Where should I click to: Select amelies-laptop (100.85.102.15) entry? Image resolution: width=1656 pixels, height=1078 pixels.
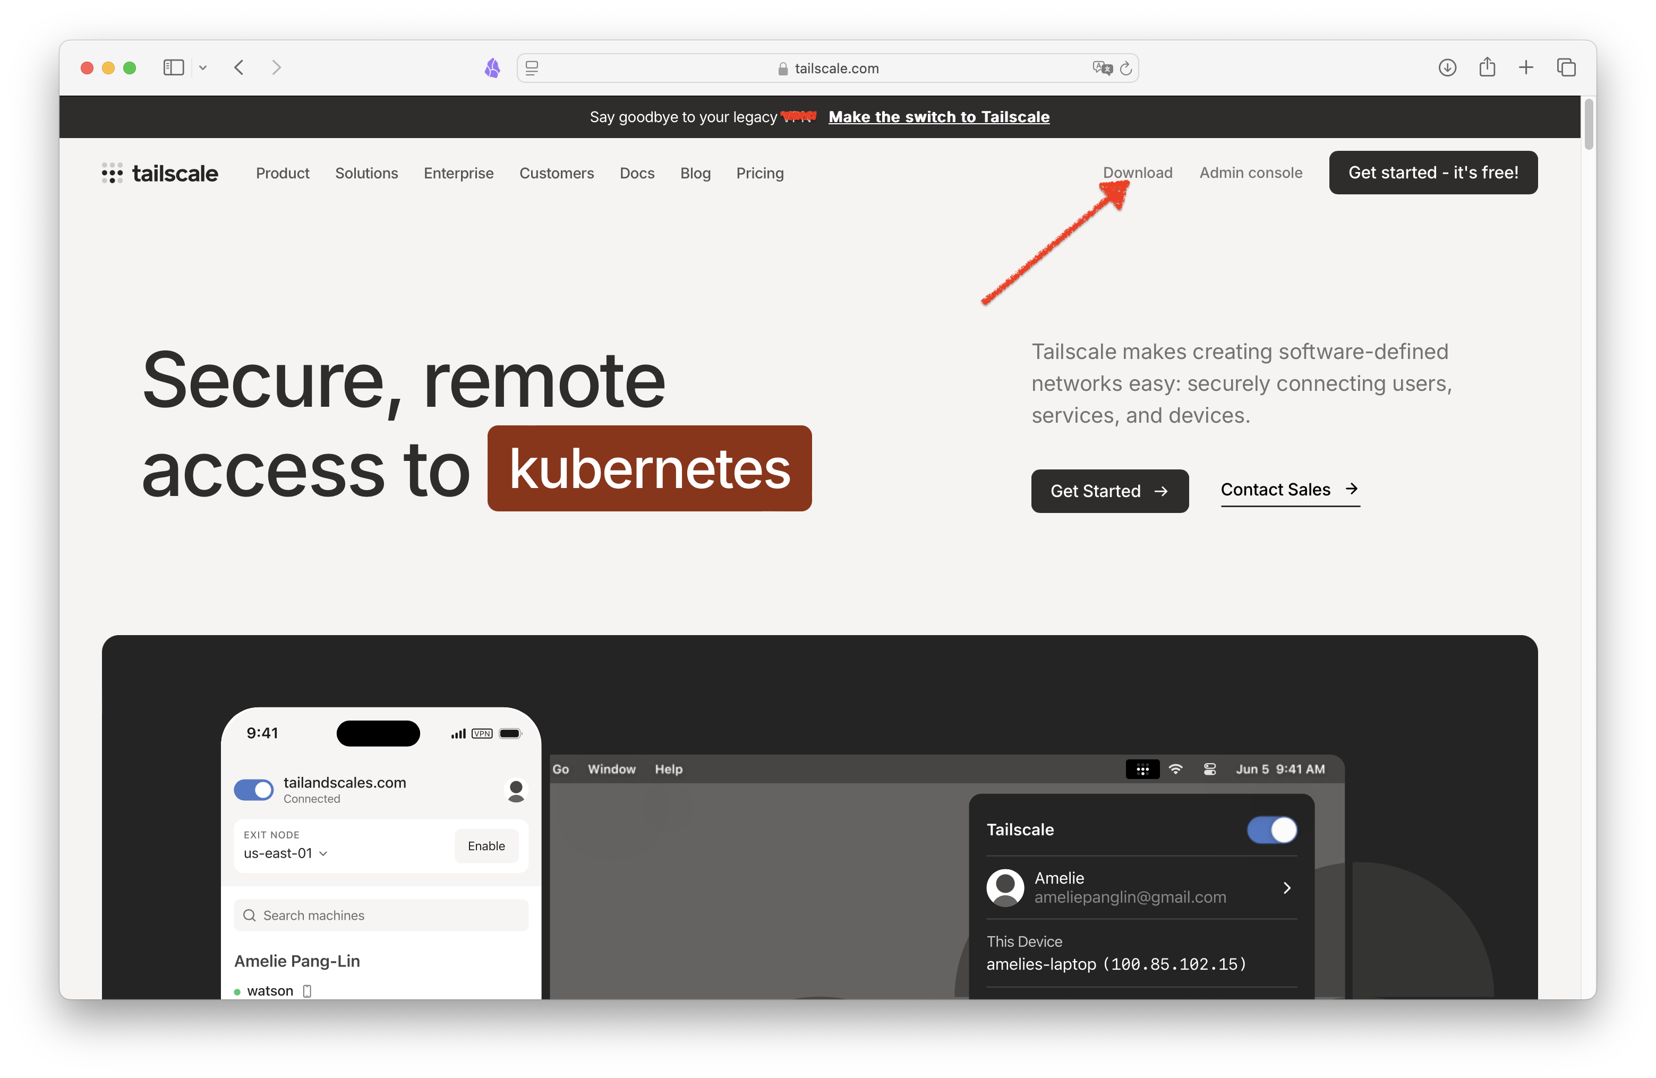[1116, 964]
